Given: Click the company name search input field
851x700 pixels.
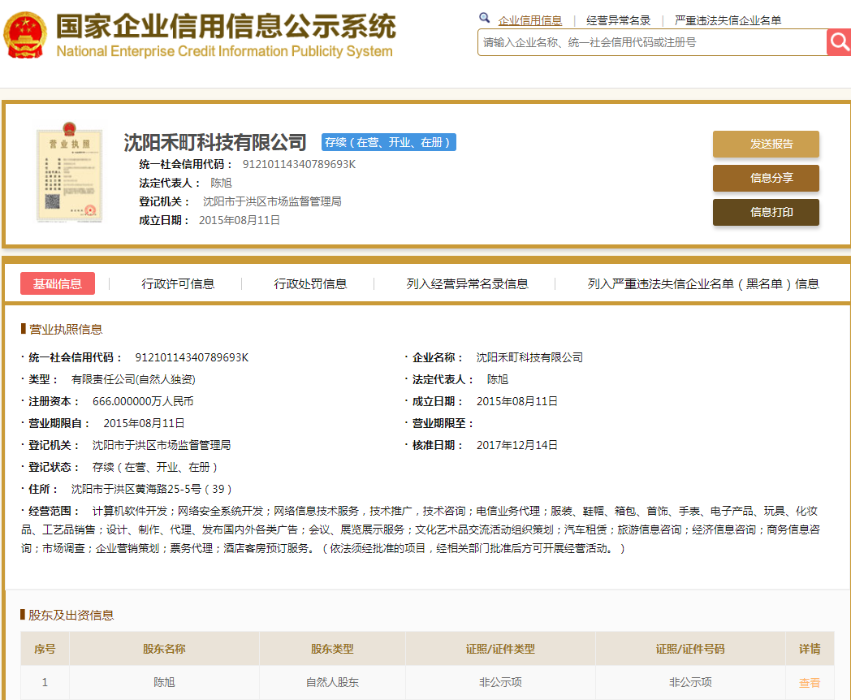Looking at the screenshot, I should (651, 42).
